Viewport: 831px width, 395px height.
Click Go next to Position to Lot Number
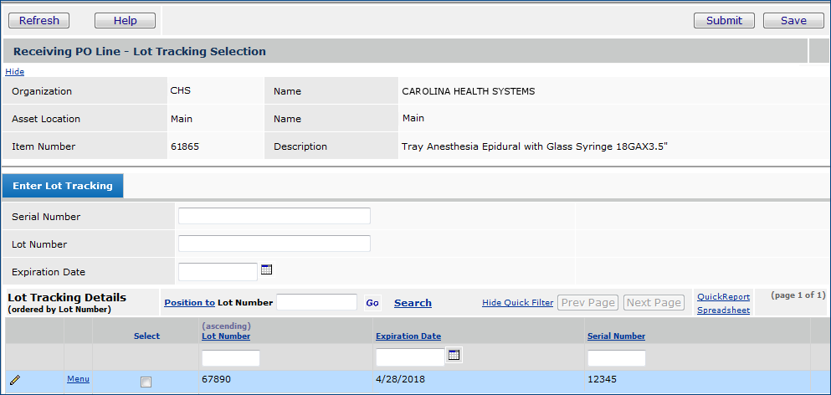372,303
